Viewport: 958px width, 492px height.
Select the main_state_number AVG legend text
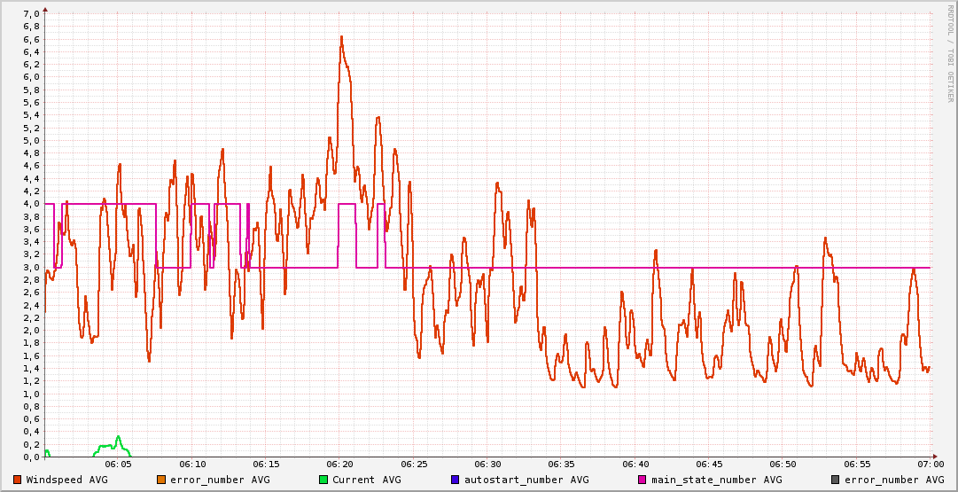click(717, 480)
